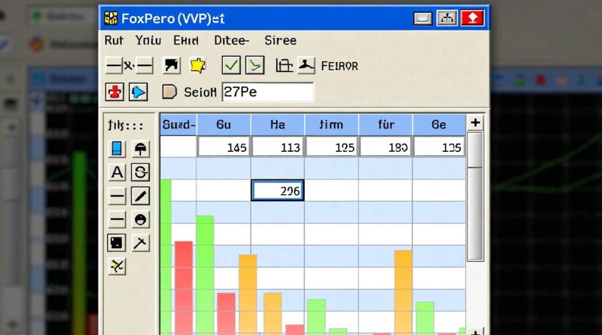
Task: Toggle the green checkmark box
Action: [231, 66]
